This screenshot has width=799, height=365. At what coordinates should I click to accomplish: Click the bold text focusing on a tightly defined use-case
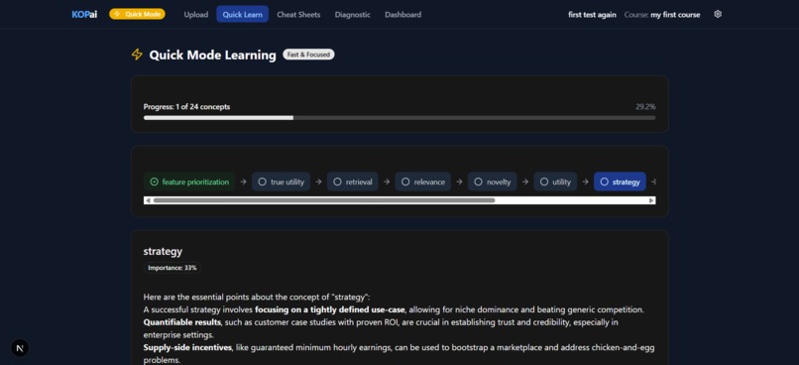pos(330,309)
